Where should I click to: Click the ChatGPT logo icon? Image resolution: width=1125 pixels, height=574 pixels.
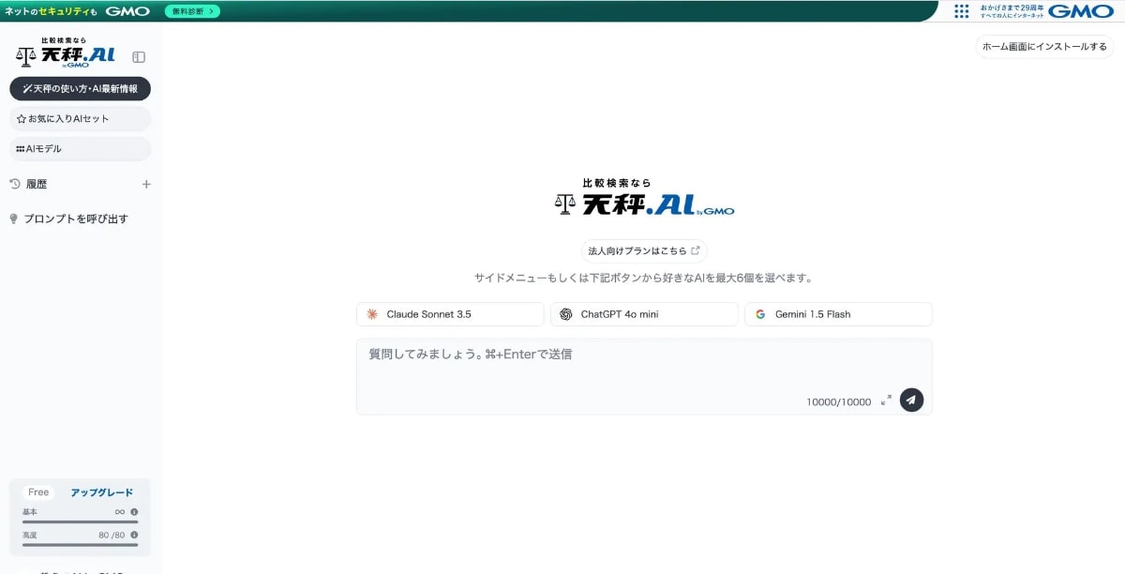[x=566, y=314]
